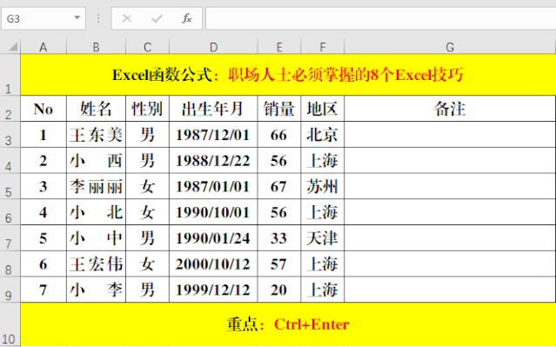This screenshot has height=347, width=556.
Task: Select row 9 header
Action: coord(10,290)
